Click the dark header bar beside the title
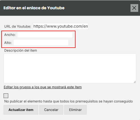The width and height of the screenshot is (140, 120). [97, 8]
